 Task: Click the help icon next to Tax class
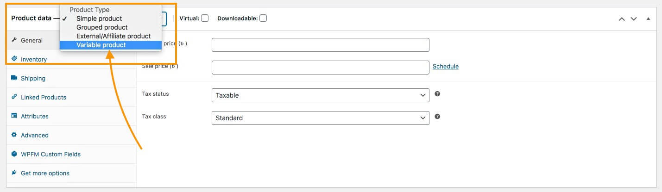click(x=437, y=117)
